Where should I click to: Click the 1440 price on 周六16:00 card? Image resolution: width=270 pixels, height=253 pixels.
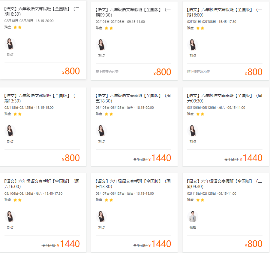point(70,244)
